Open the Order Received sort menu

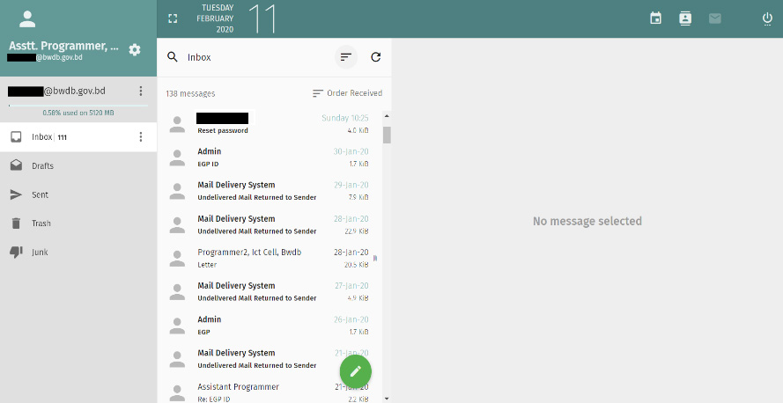(x=347, y=93)
